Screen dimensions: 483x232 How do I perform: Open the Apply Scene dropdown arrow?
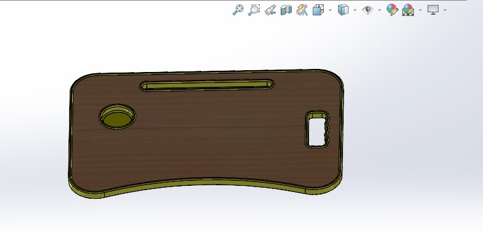click(x=420, y=10)
